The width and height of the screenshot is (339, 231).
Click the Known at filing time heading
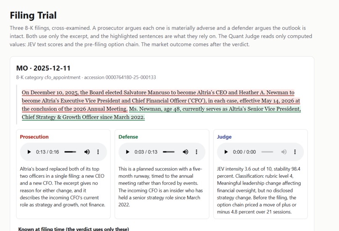(x=74, y=229)
